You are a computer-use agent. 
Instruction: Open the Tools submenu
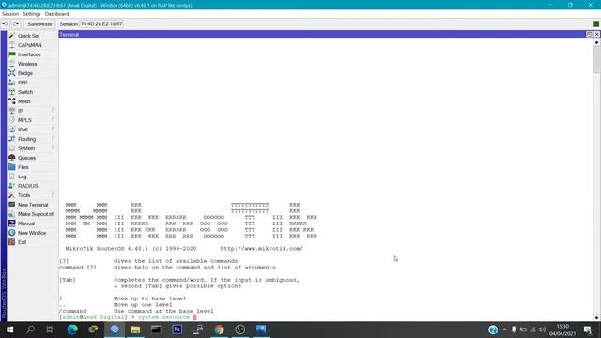point(23,195)
